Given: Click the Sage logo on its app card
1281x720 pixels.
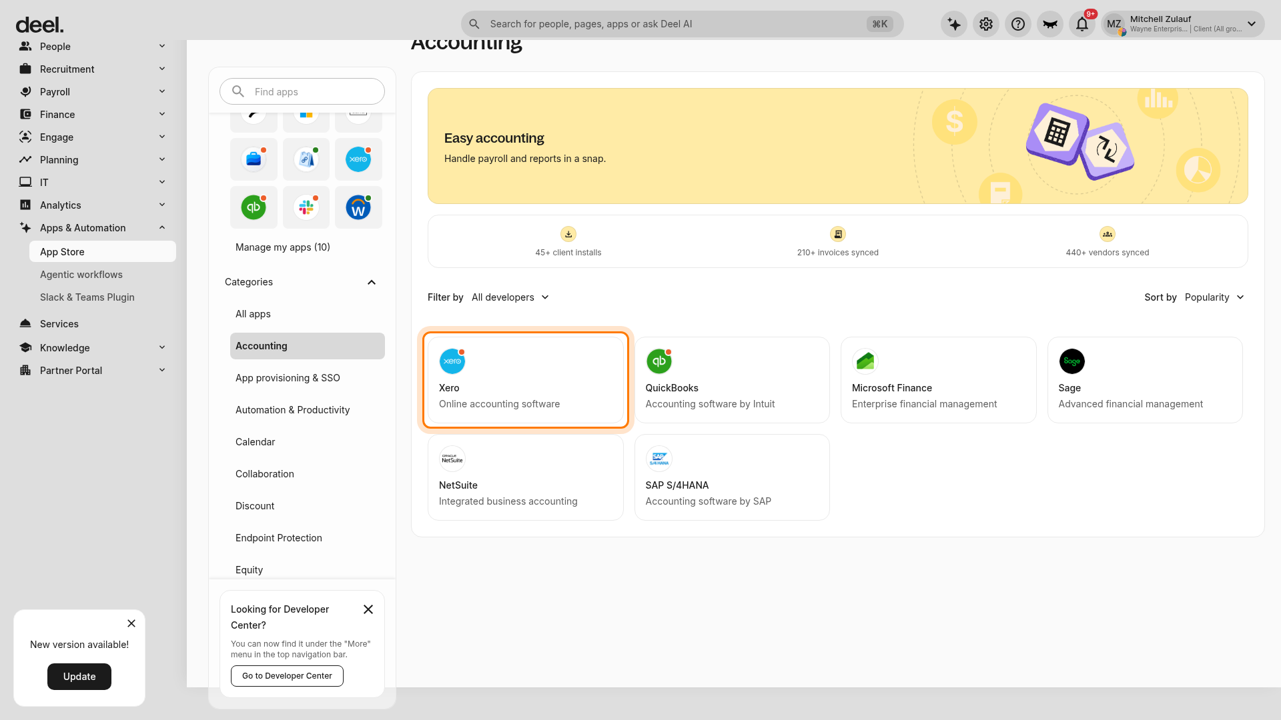Looking at the screenshot, I should (1072, 361).
